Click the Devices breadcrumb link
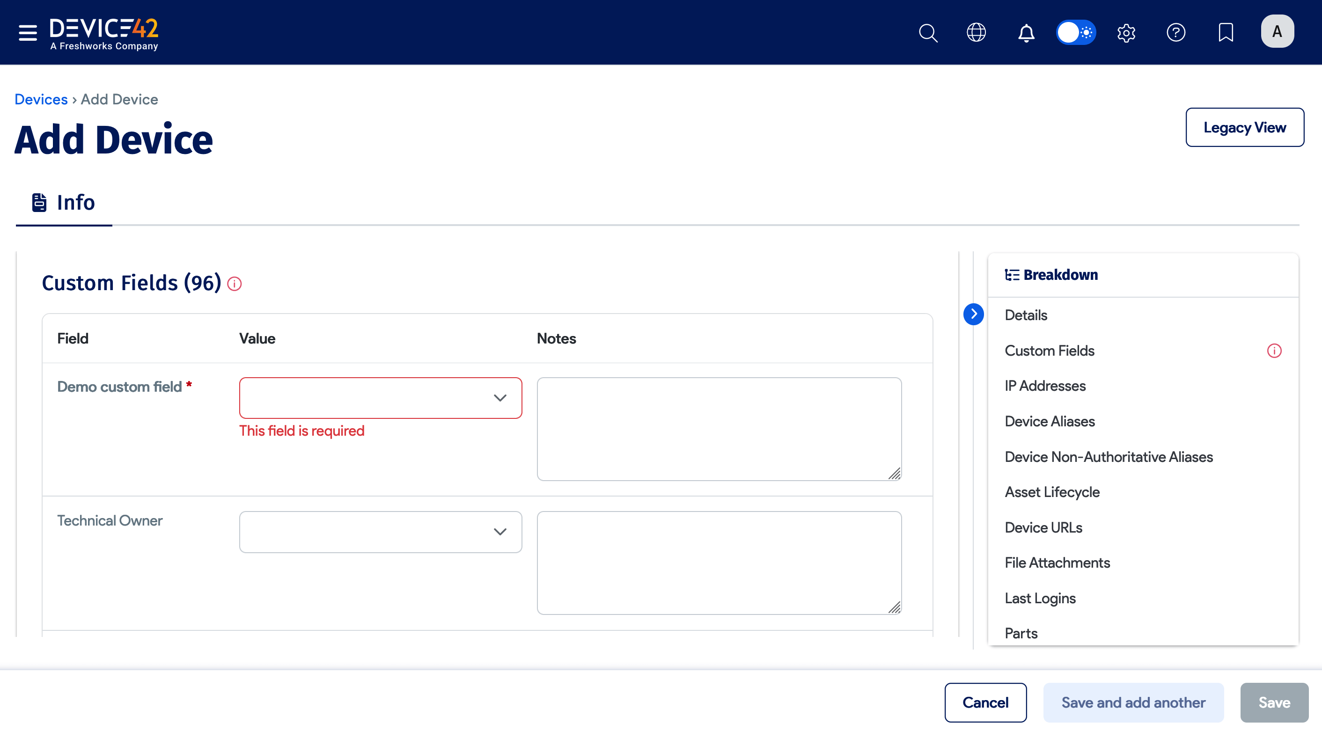1322x731 pixels. 41,99
